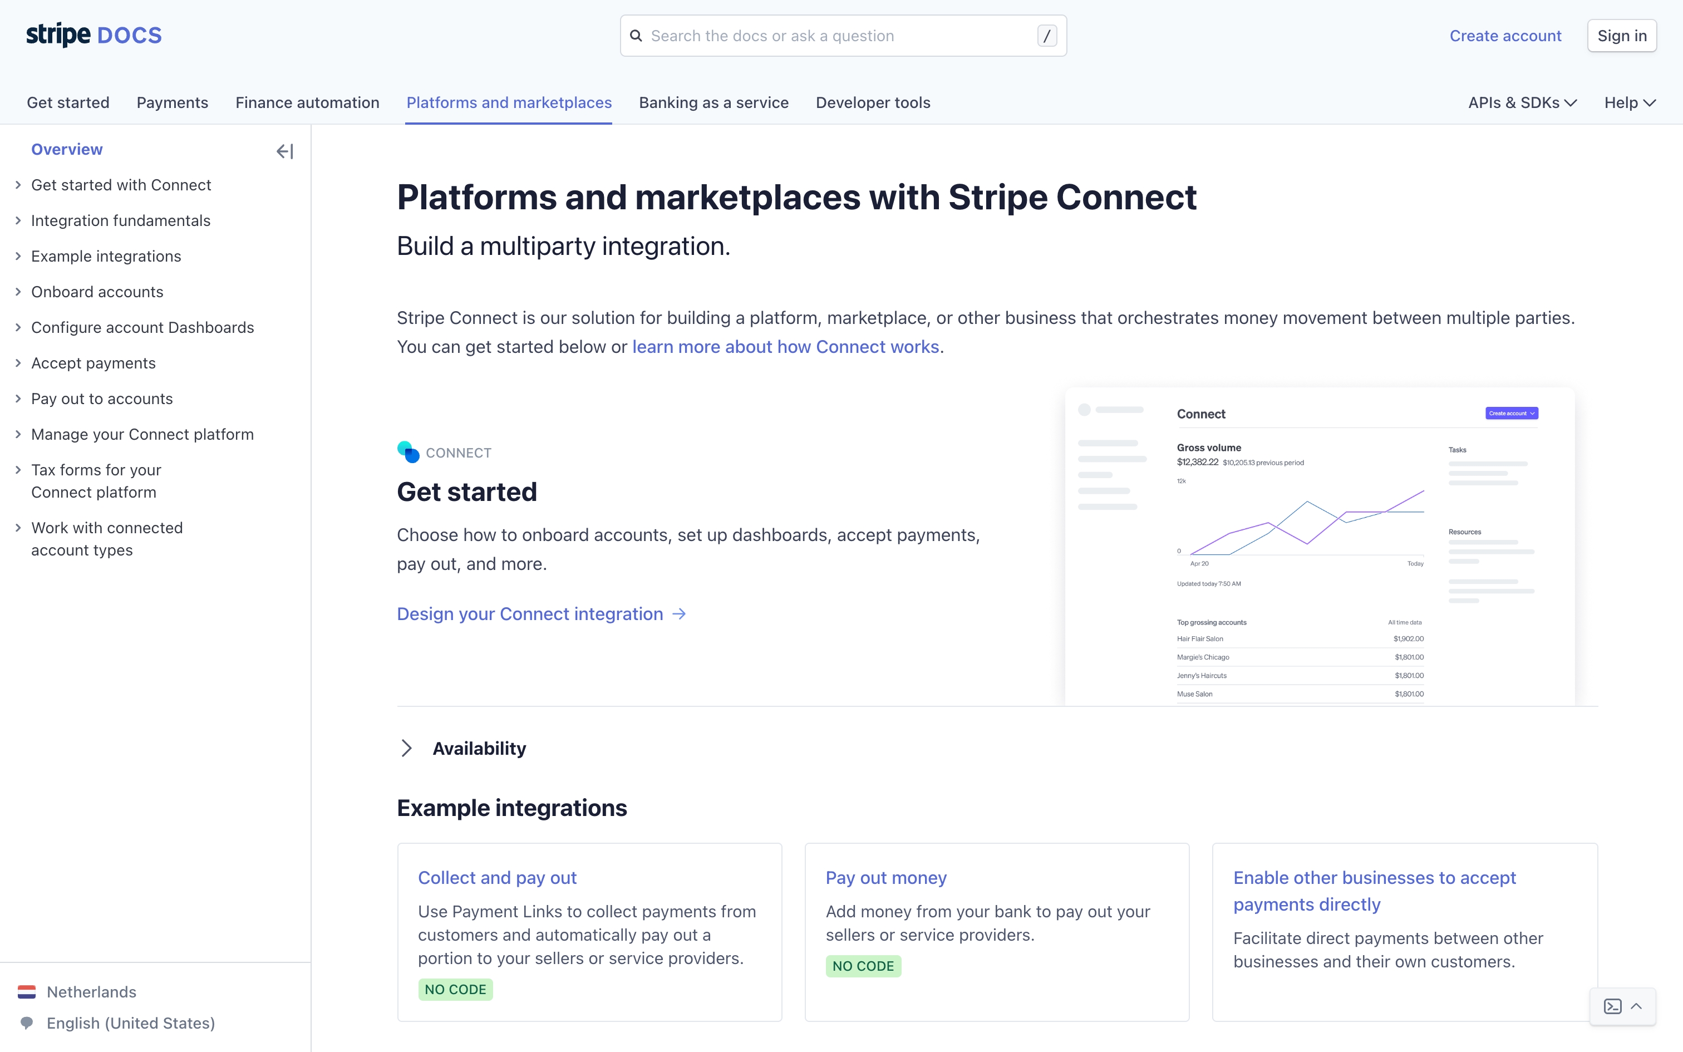Open Tax forms for your Connect platform
Screen dimensions: 1683x1052
(96, 481)
